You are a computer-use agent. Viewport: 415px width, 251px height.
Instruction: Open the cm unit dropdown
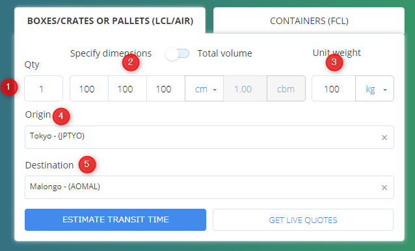click(x=204, y=88)
